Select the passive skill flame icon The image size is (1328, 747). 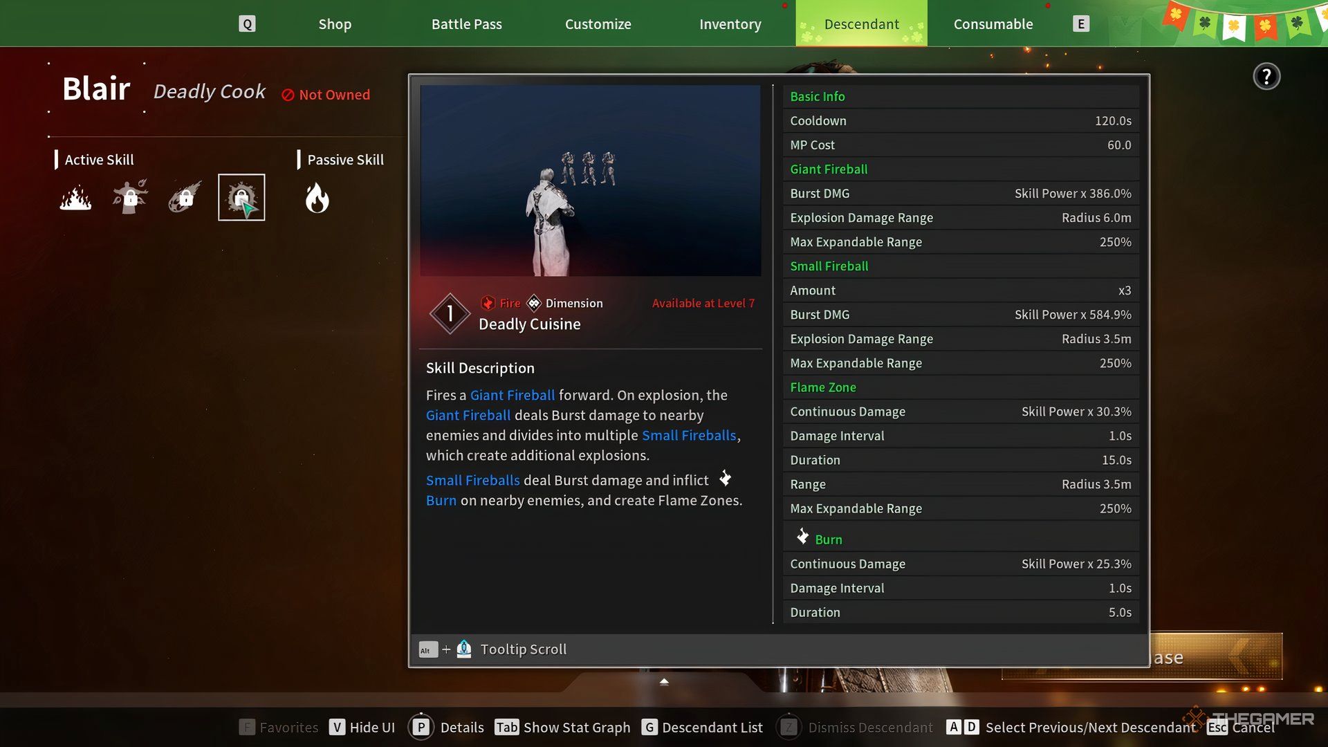pos(317,198)
